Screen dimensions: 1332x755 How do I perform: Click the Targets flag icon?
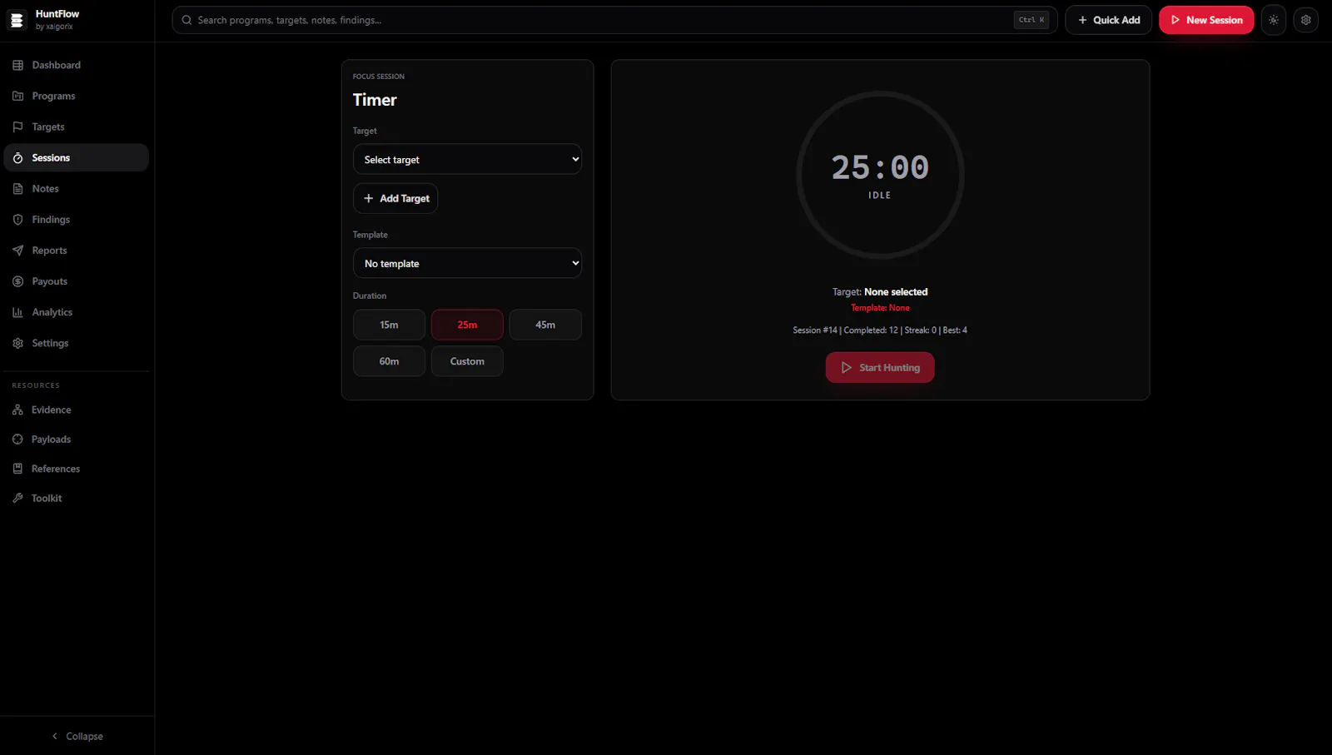(17, 127)
